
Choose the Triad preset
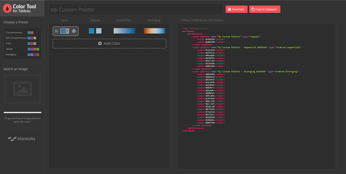21,43
